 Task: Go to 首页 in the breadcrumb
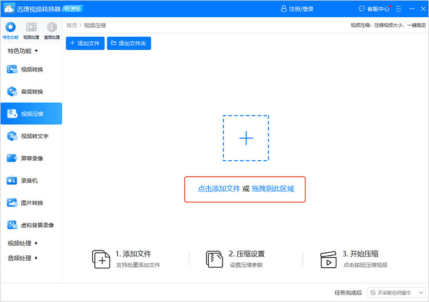(x=72, y=25)
